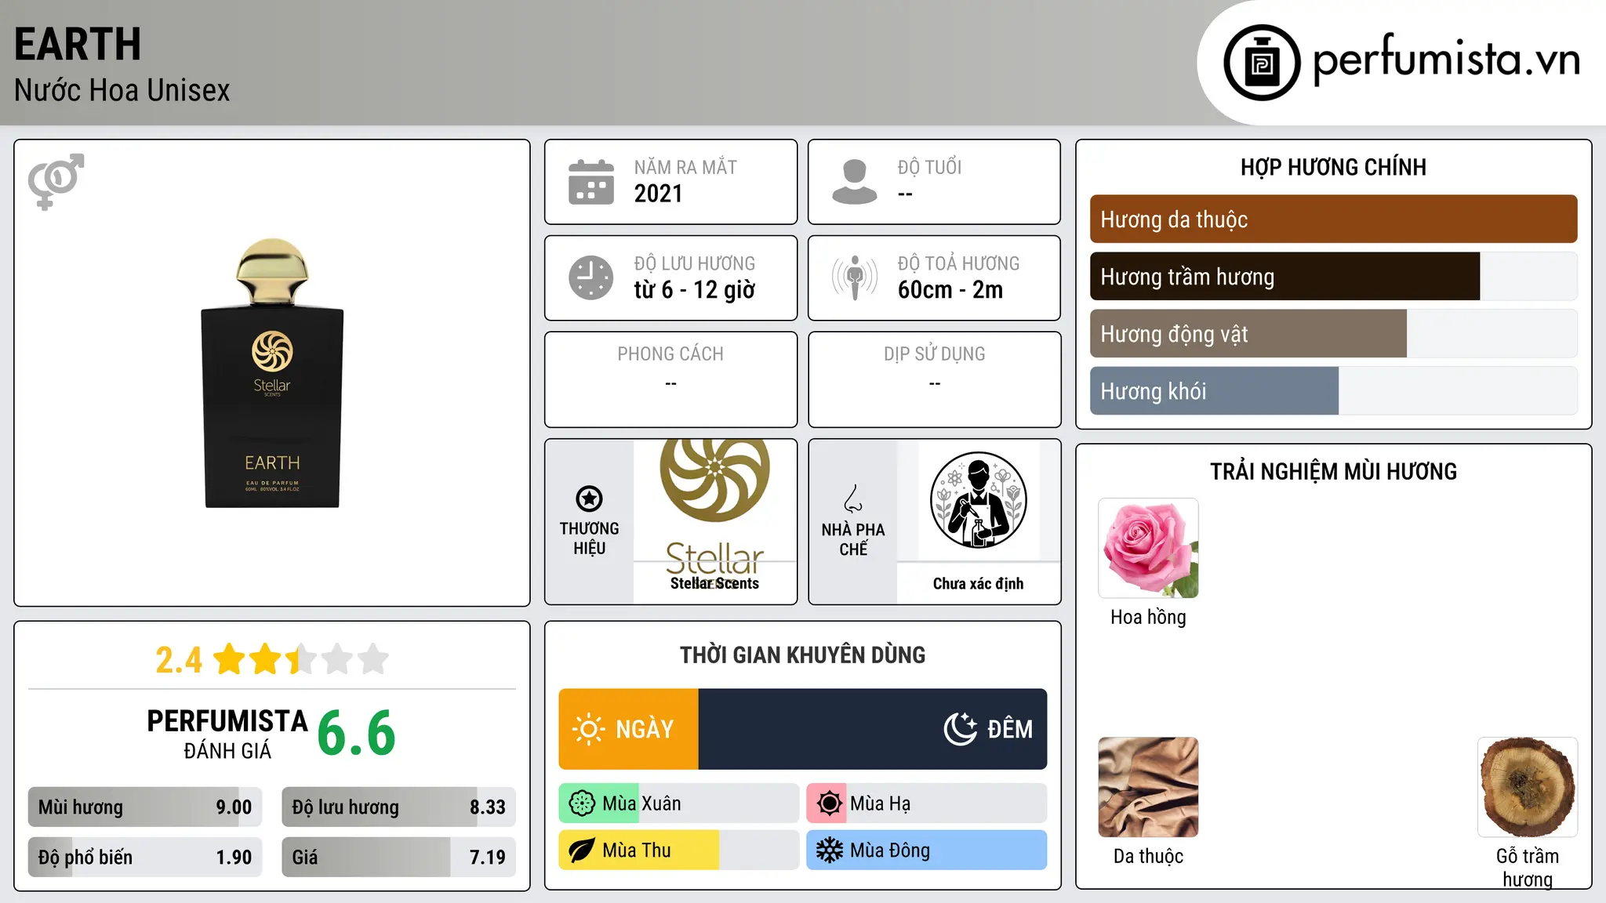Click the leaf icon for Mùa Thu
The image size is (1606, 903).
click(582, 850)
